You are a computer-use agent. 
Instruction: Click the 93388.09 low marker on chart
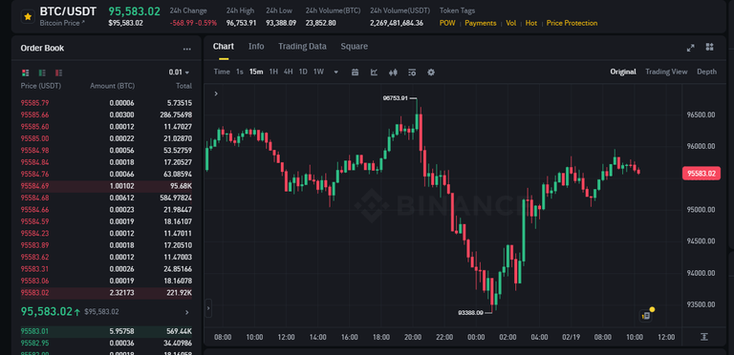tap(470, 312)
